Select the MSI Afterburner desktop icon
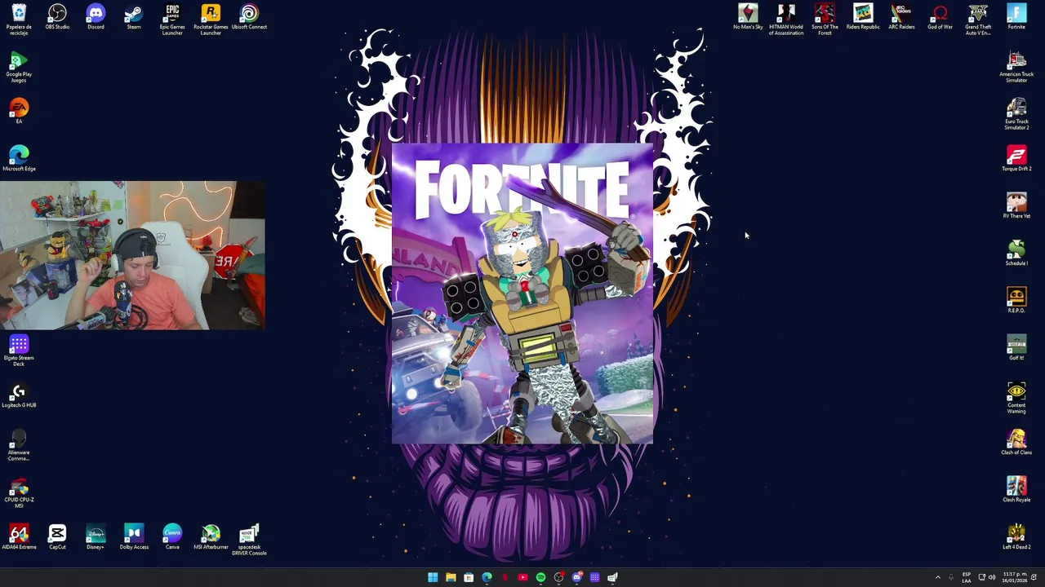Image resolution: width=1045 pixels, height=587 pixels. pyautogui.click(x=211, y=536)
